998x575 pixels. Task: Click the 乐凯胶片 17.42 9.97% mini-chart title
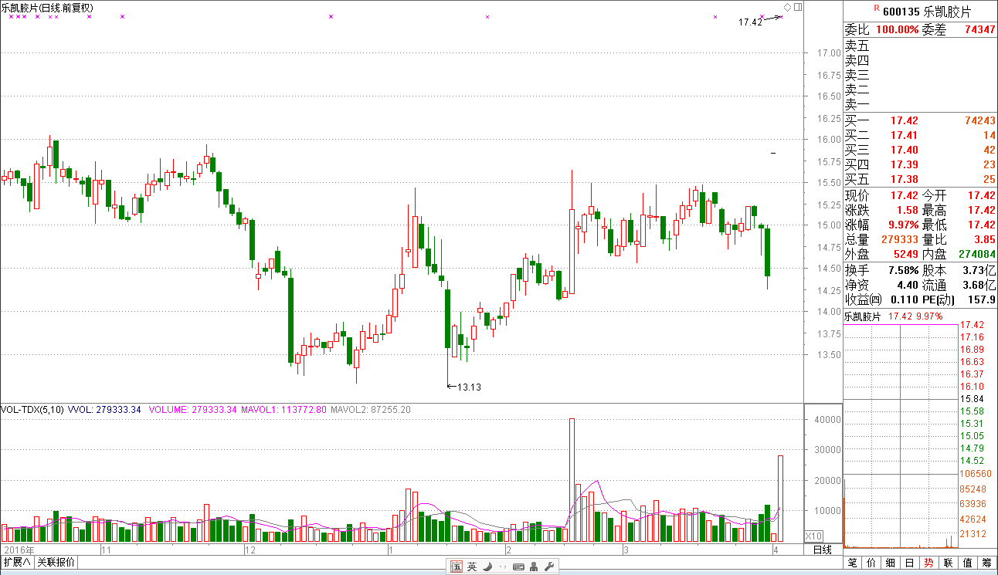(x=893, y=316)
